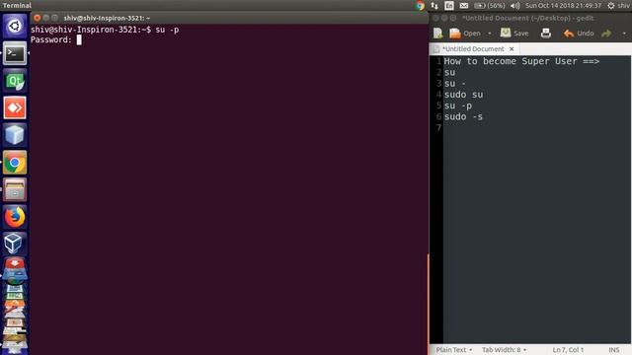Click the shiv user name in panel
The image size is (632, 355).
(x=624, y=6)
